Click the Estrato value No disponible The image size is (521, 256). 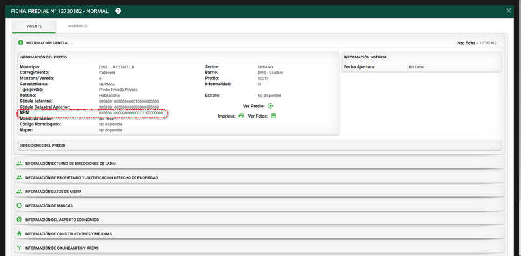pos(269,96)
